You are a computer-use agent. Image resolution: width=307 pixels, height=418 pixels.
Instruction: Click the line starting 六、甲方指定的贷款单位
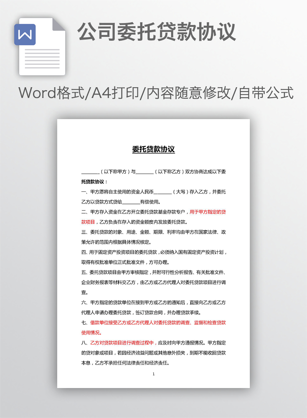click(x=153, y=303)
